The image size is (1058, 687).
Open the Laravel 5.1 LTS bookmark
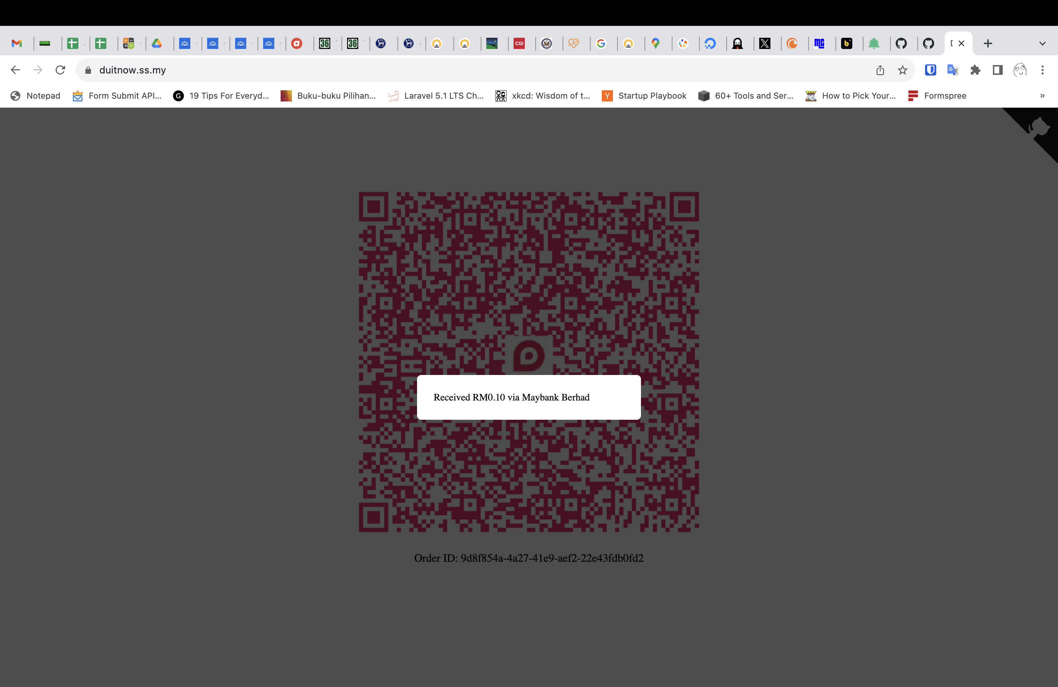coord(436,95)
